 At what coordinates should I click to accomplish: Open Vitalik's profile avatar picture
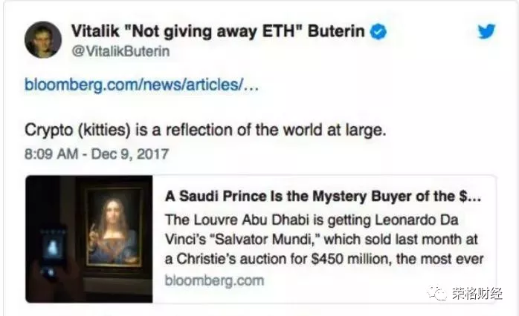click(43, 39)
